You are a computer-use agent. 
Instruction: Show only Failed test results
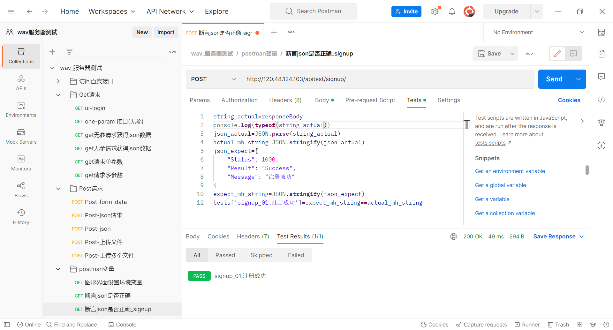tap(296, 255)
